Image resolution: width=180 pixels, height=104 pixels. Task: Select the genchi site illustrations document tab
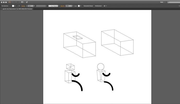point(17,9)
